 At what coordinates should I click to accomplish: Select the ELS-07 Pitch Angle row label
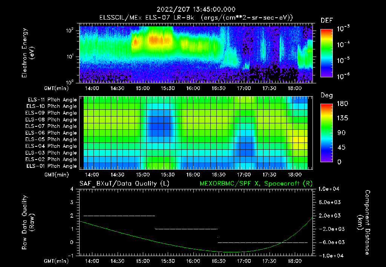[51, 126]
